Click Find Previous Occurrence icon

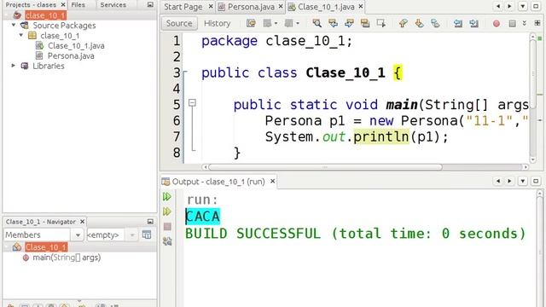pyautogui.click(x=333, y=23)
